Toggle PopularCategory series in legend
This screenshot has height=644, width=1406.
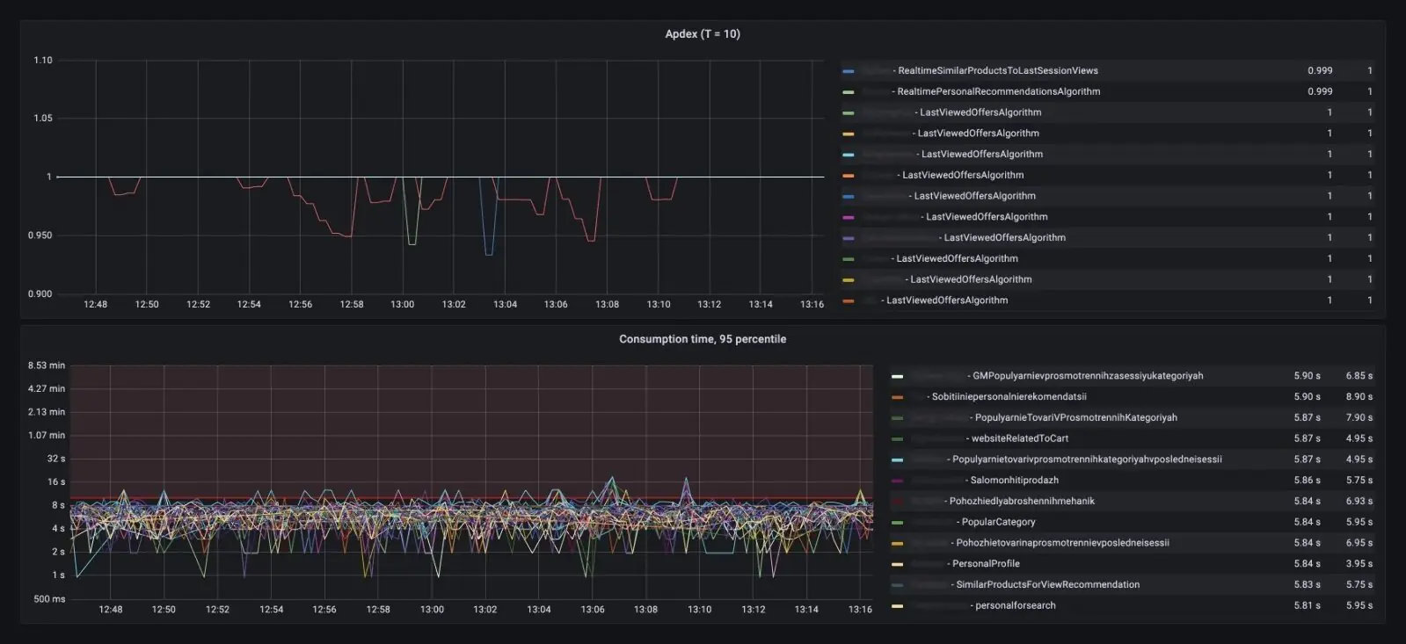(x=999, y=522)
